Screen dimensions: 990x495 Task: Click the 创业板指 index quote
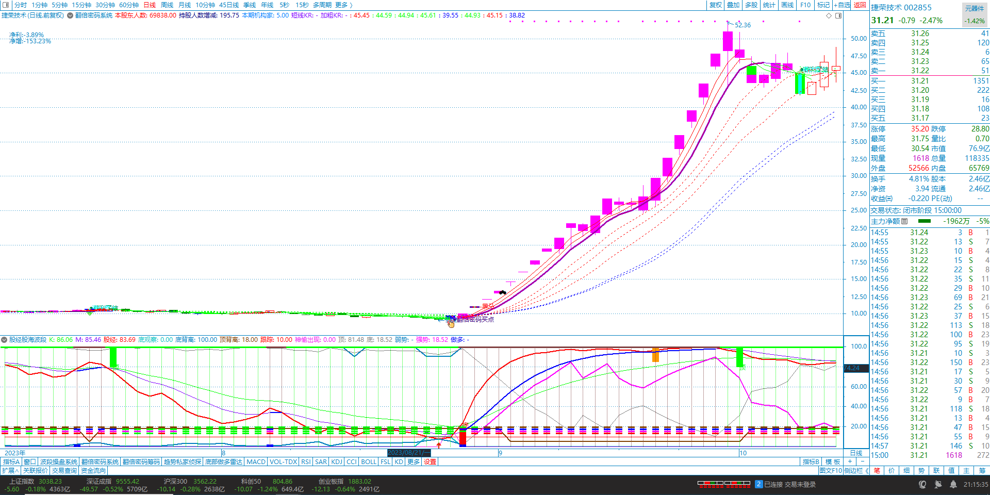(x=345, y=485)
